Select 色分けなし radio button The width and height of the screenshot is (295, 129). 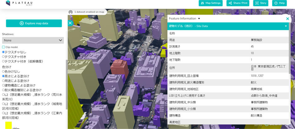pos(3,71)
